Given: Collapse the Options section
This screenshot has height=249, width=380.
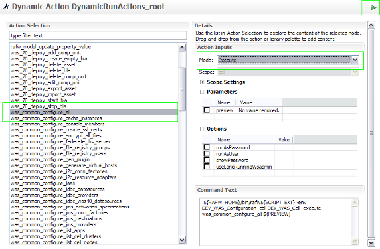Looking at the screenshot, I should click(202, 129).
